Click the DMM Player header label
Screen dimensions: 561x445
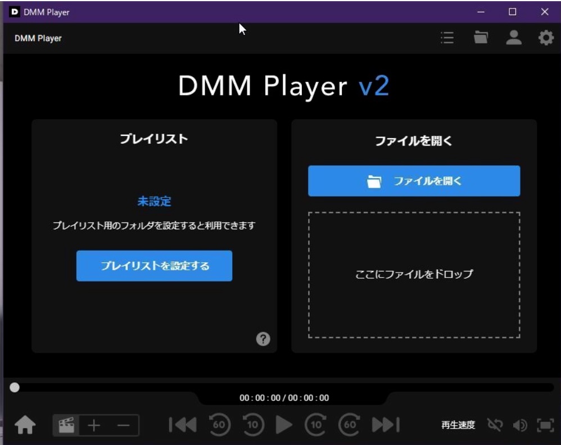tap(38, 38)
